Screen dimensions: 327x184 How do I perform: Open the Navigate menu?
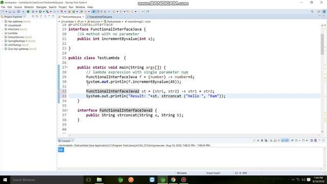[x=41, y=7]
